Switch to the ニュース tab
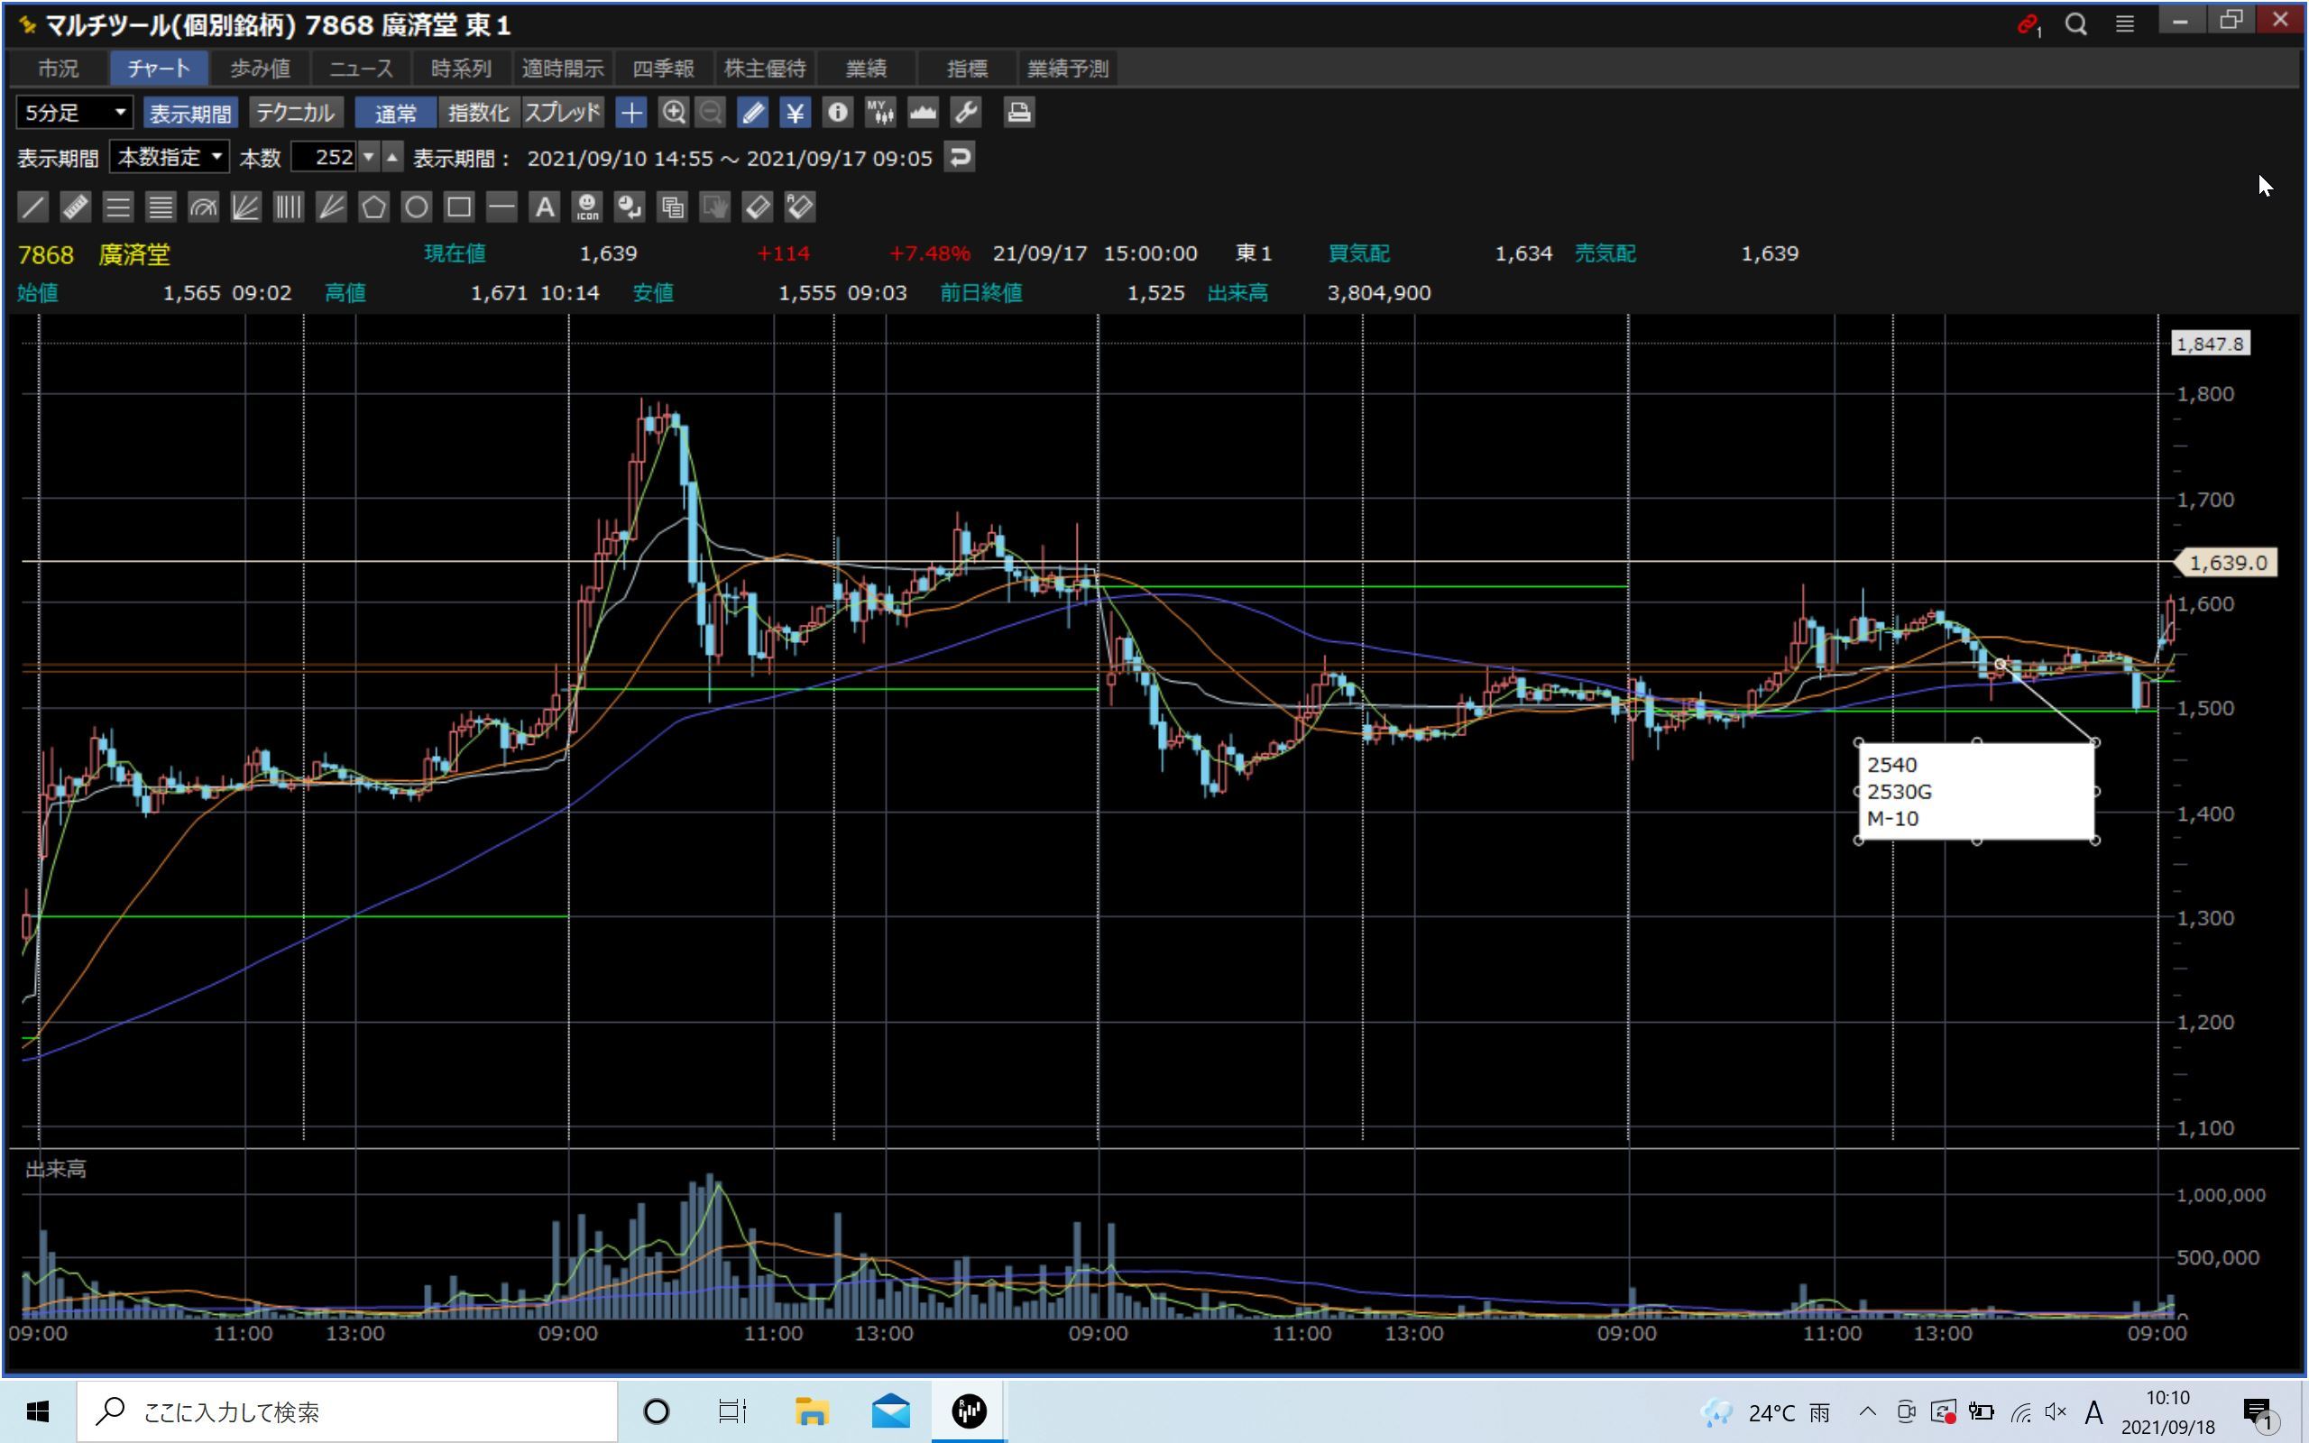2309x1443 pixels. coord(361,69)
